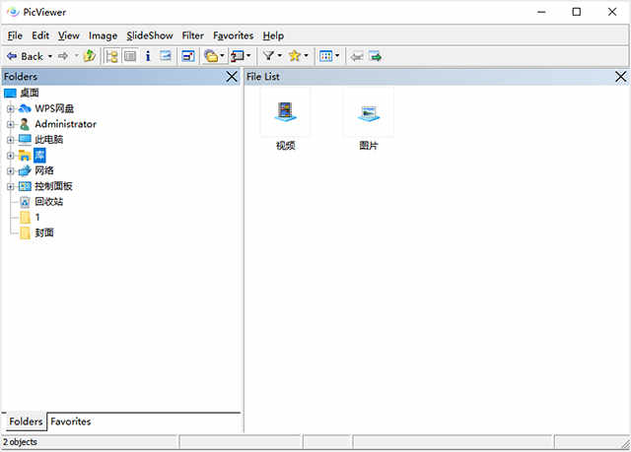This screenshot has height=452, width=631.
Task: Select the 视频 folder thumbnail
Action: (x=285, y=119)
